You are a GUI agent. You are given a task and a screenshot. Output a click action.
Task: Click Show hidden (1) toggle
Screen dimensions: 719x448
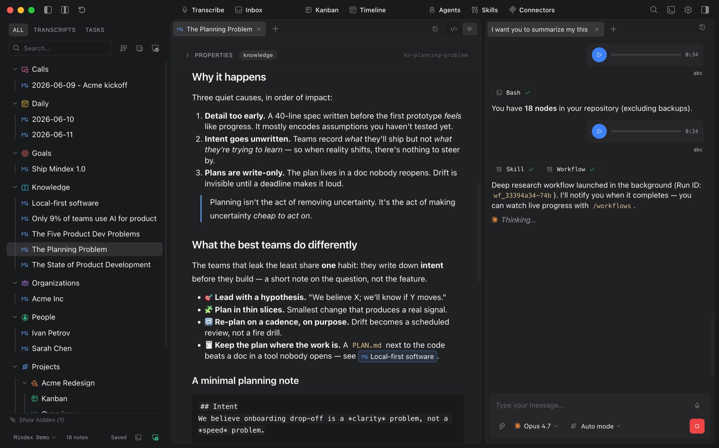click(37, 420)
